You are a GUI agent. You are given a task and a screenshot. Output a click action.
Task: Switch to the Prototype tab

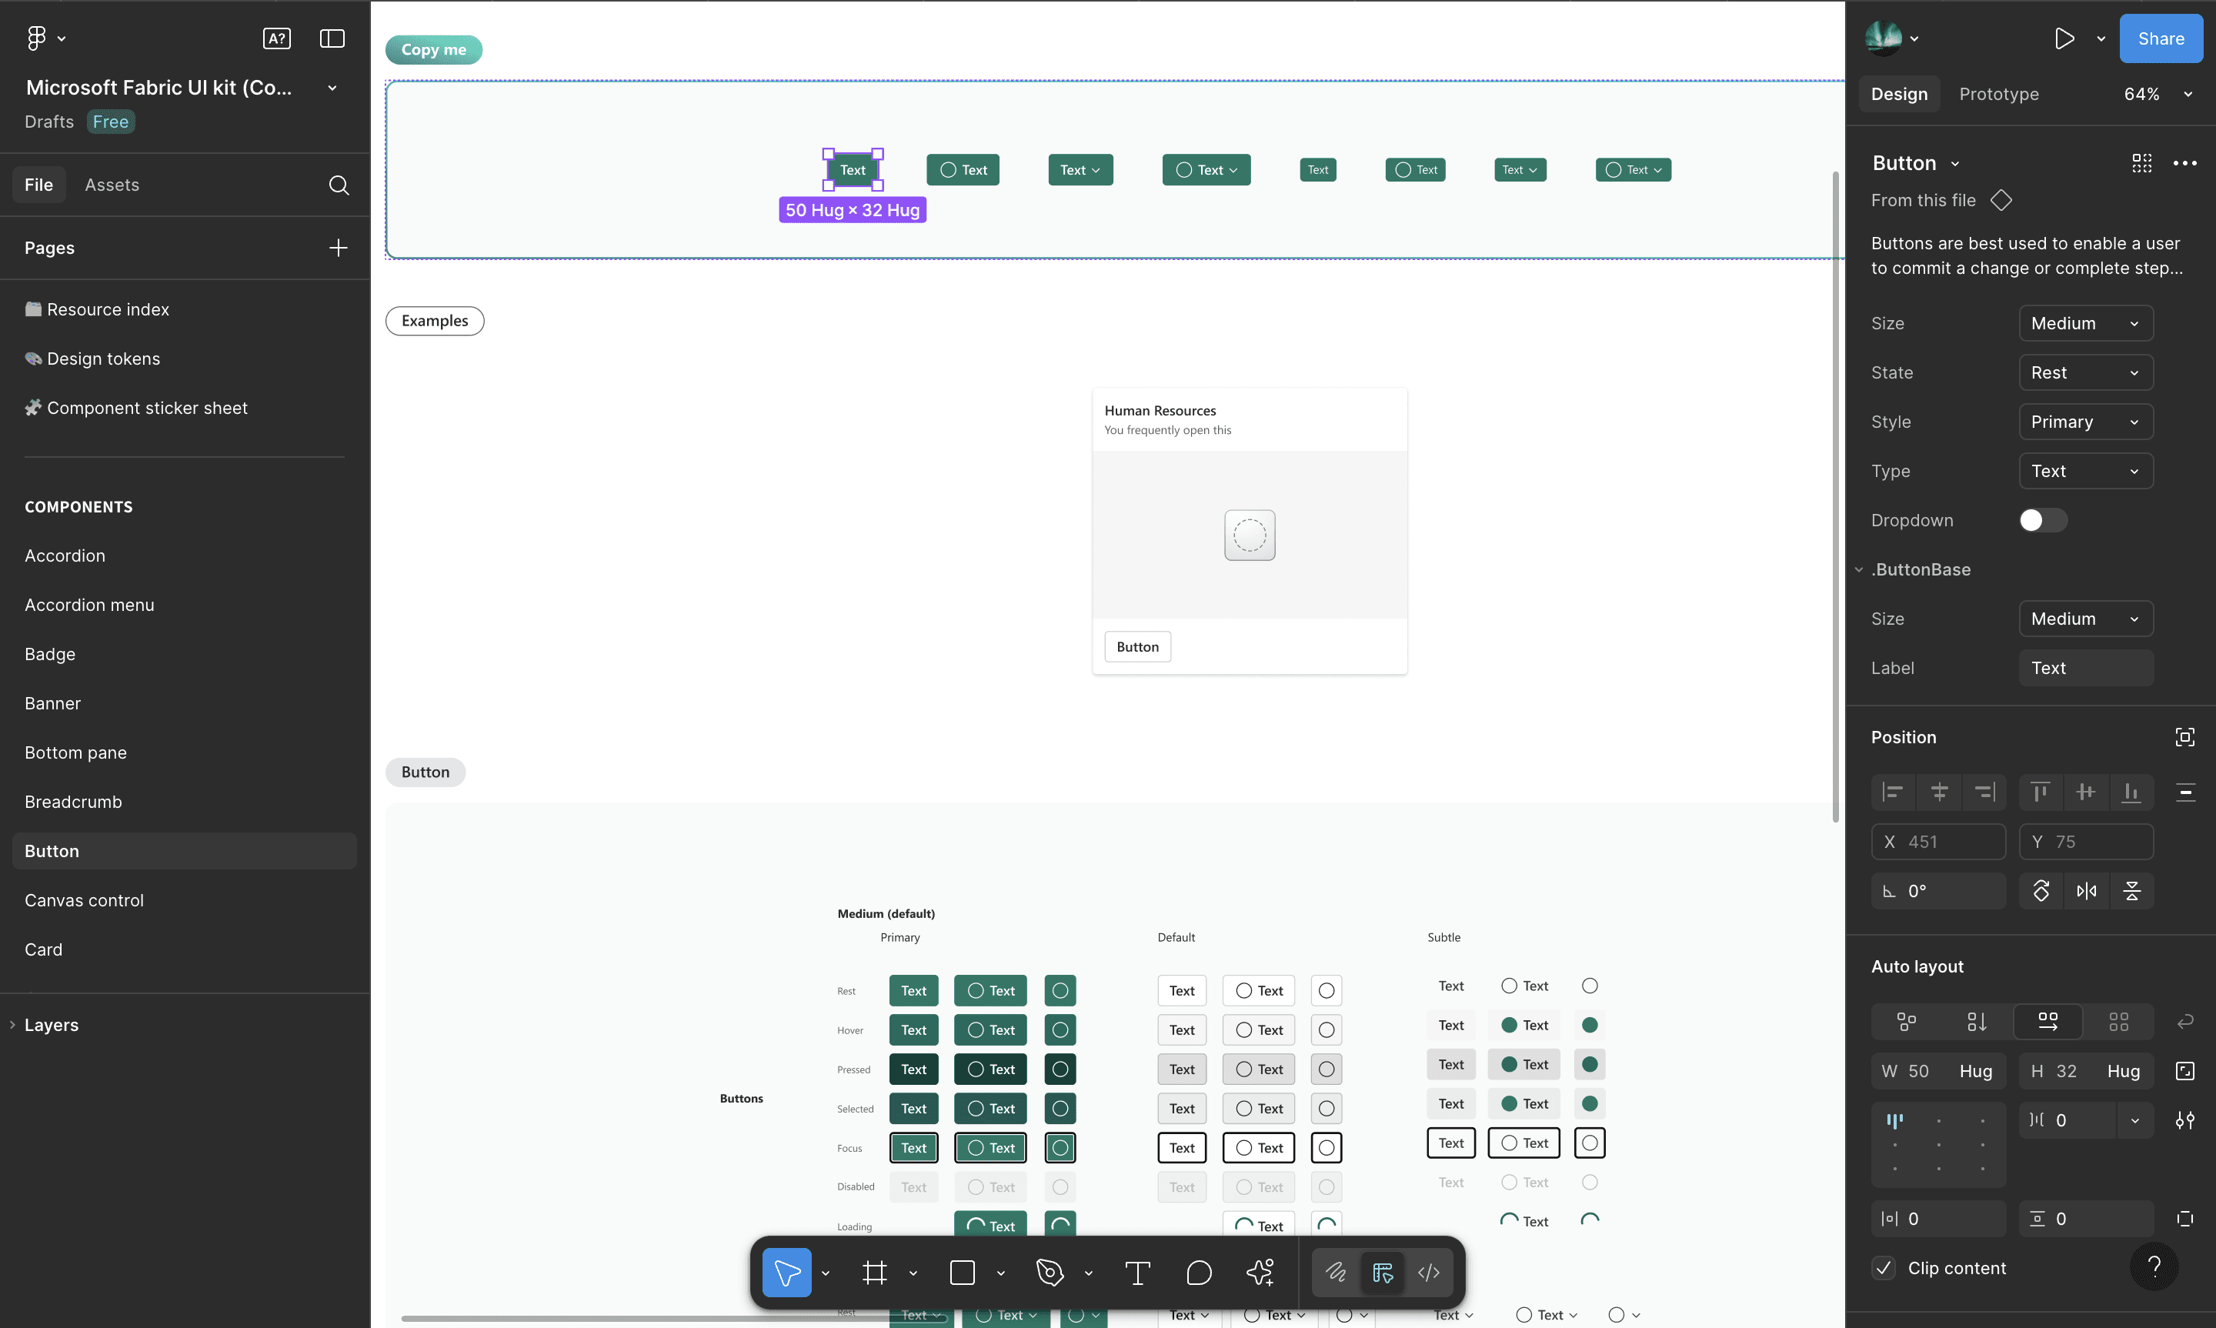click(1998, 94)
